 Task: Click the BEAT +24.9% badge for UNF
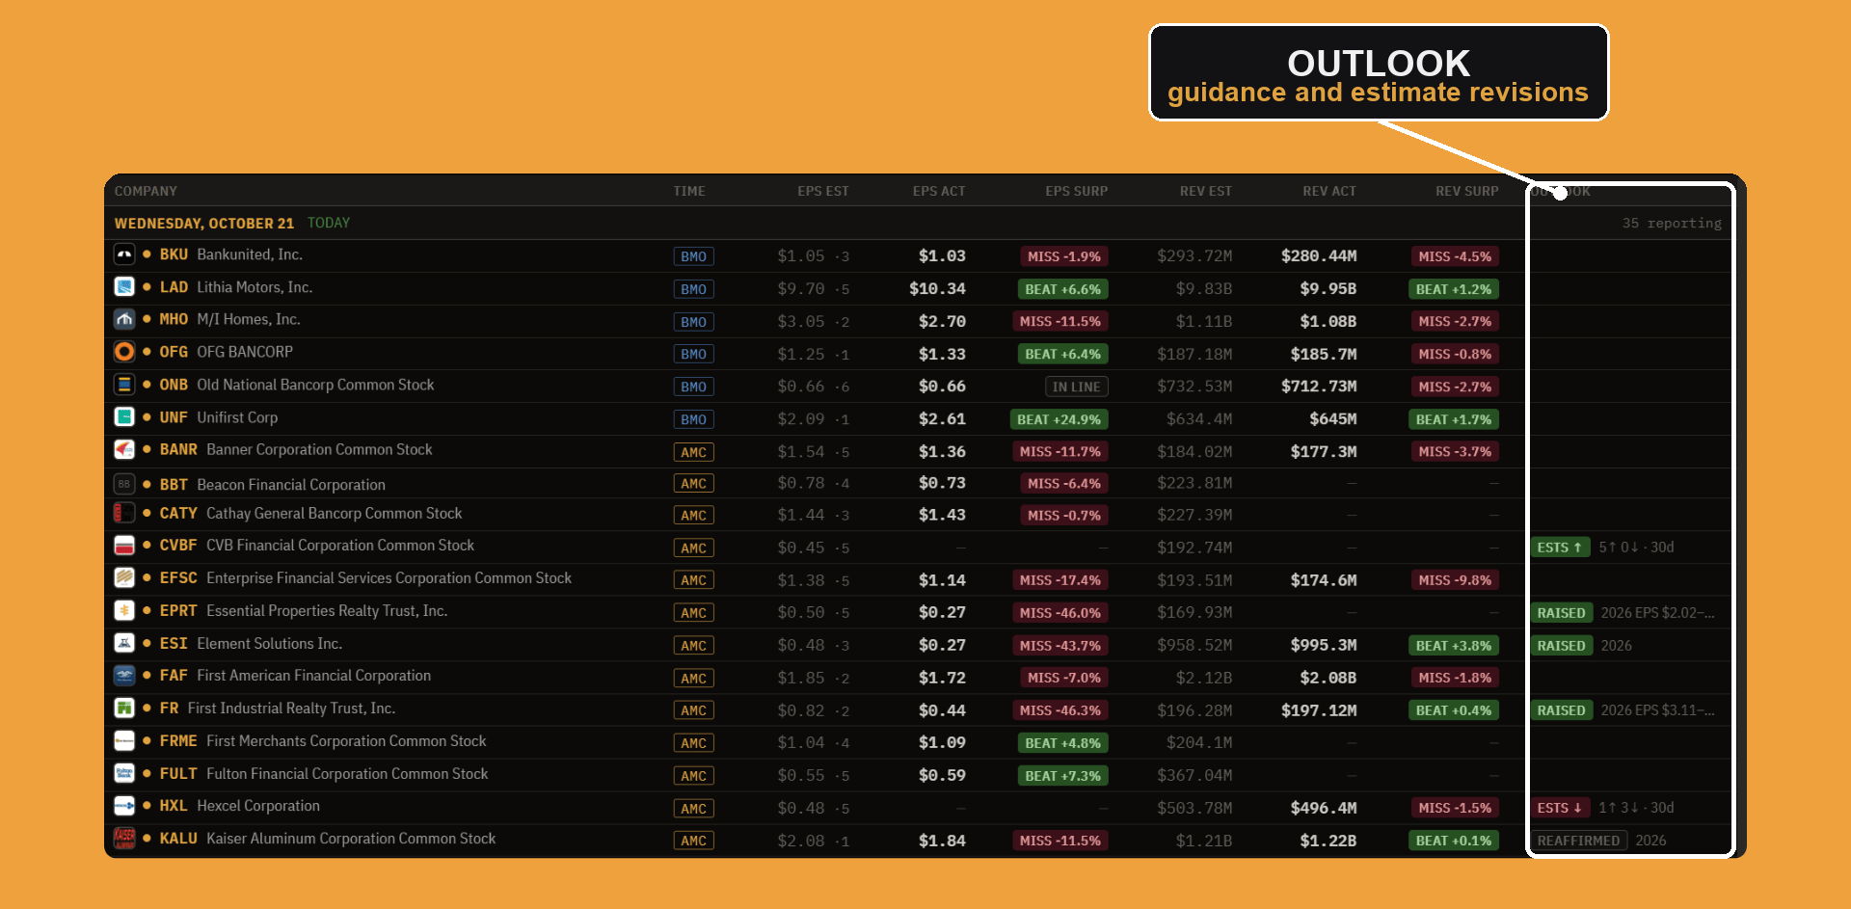pyautogui.click(x=1059, y=419)
